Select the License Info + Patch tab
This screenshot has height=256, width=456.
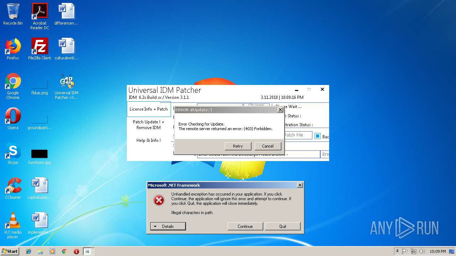click(149, 109)
